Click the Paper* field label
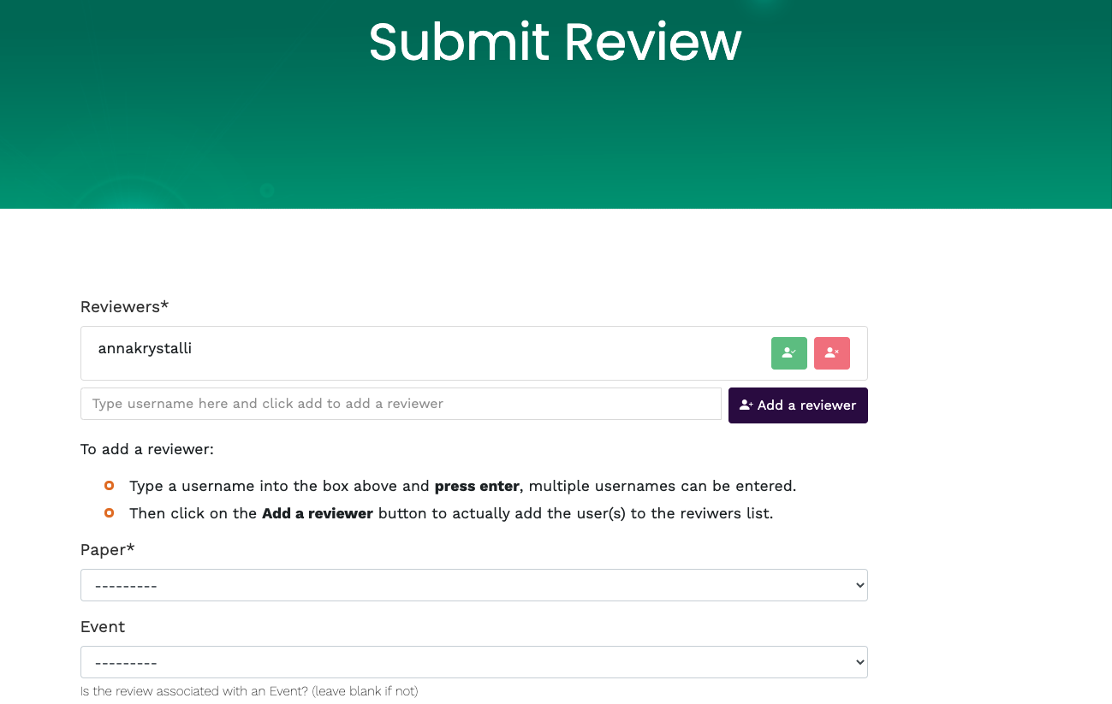 pos(107,550)
